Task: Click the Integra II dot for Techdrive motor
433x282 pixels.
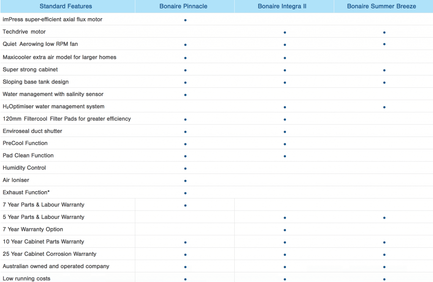Action: (285, 32)
